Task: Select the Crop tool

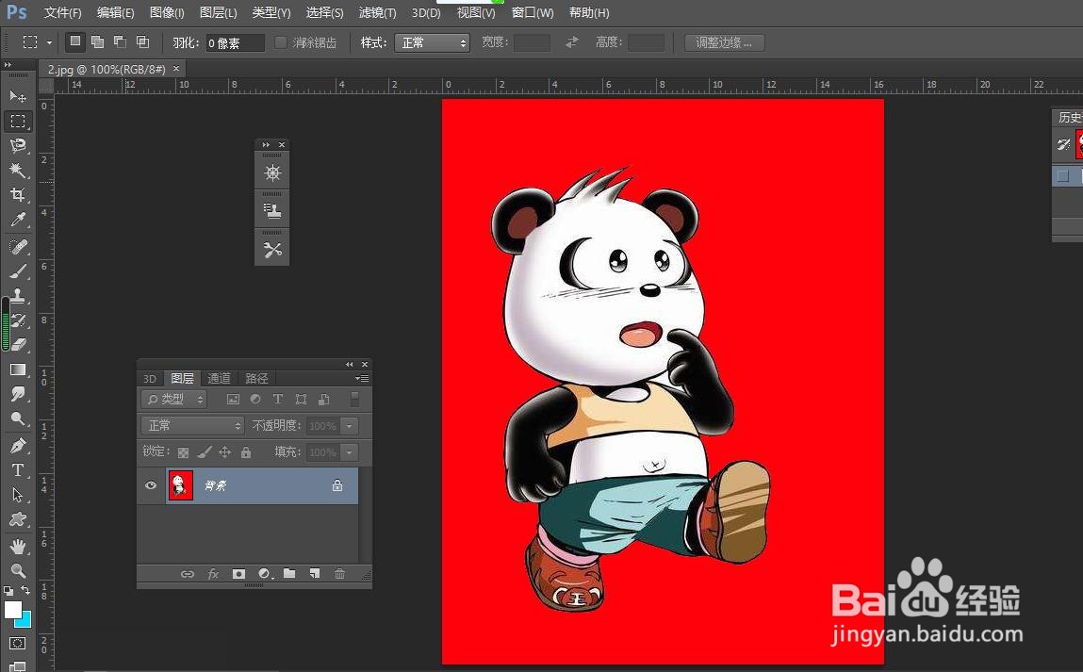Action: [18, 195]
